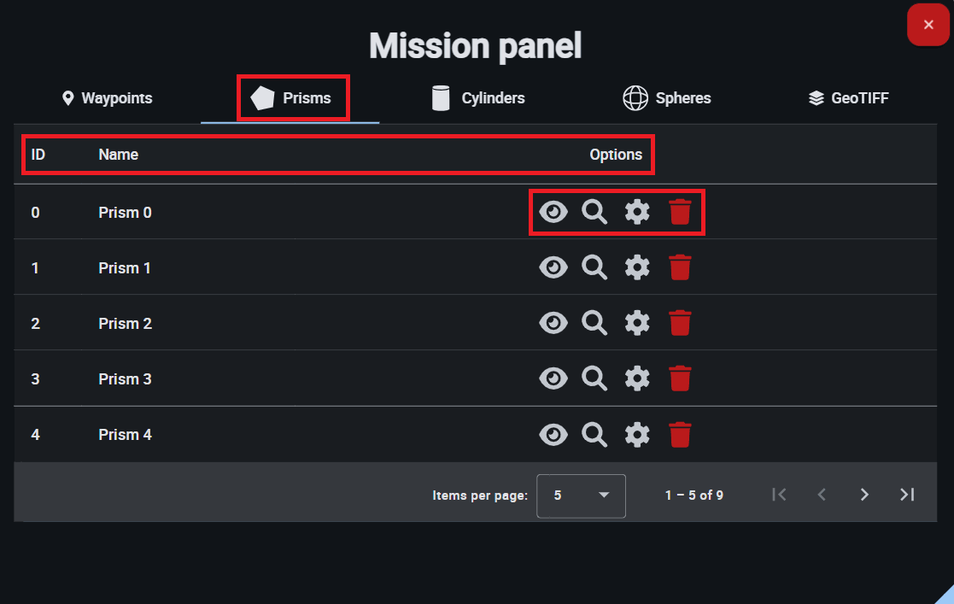The width and height of the screenshot is (954, 604).
Task: Click the gear icon for Prism 2
Action: coord(637,323)
